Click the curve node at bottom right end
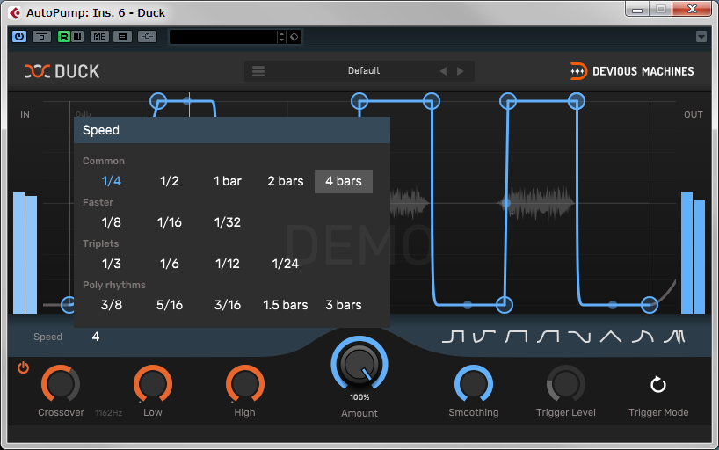719x450 pixels. point(650,305)
